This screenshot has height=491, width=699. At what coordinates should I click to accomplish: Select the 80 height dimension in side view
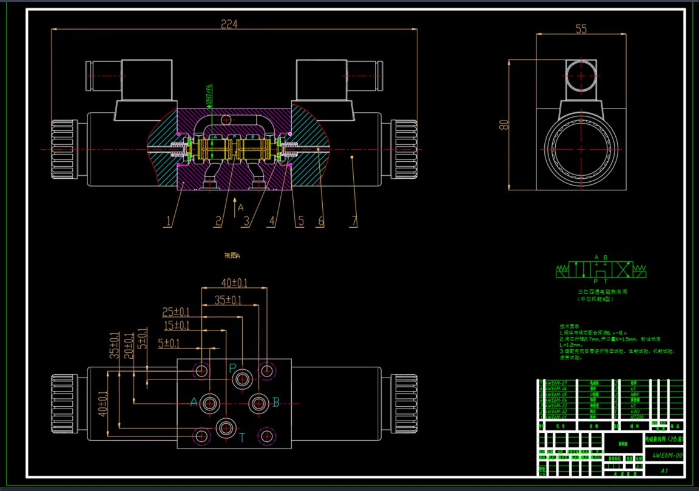[x=504, y=124]
